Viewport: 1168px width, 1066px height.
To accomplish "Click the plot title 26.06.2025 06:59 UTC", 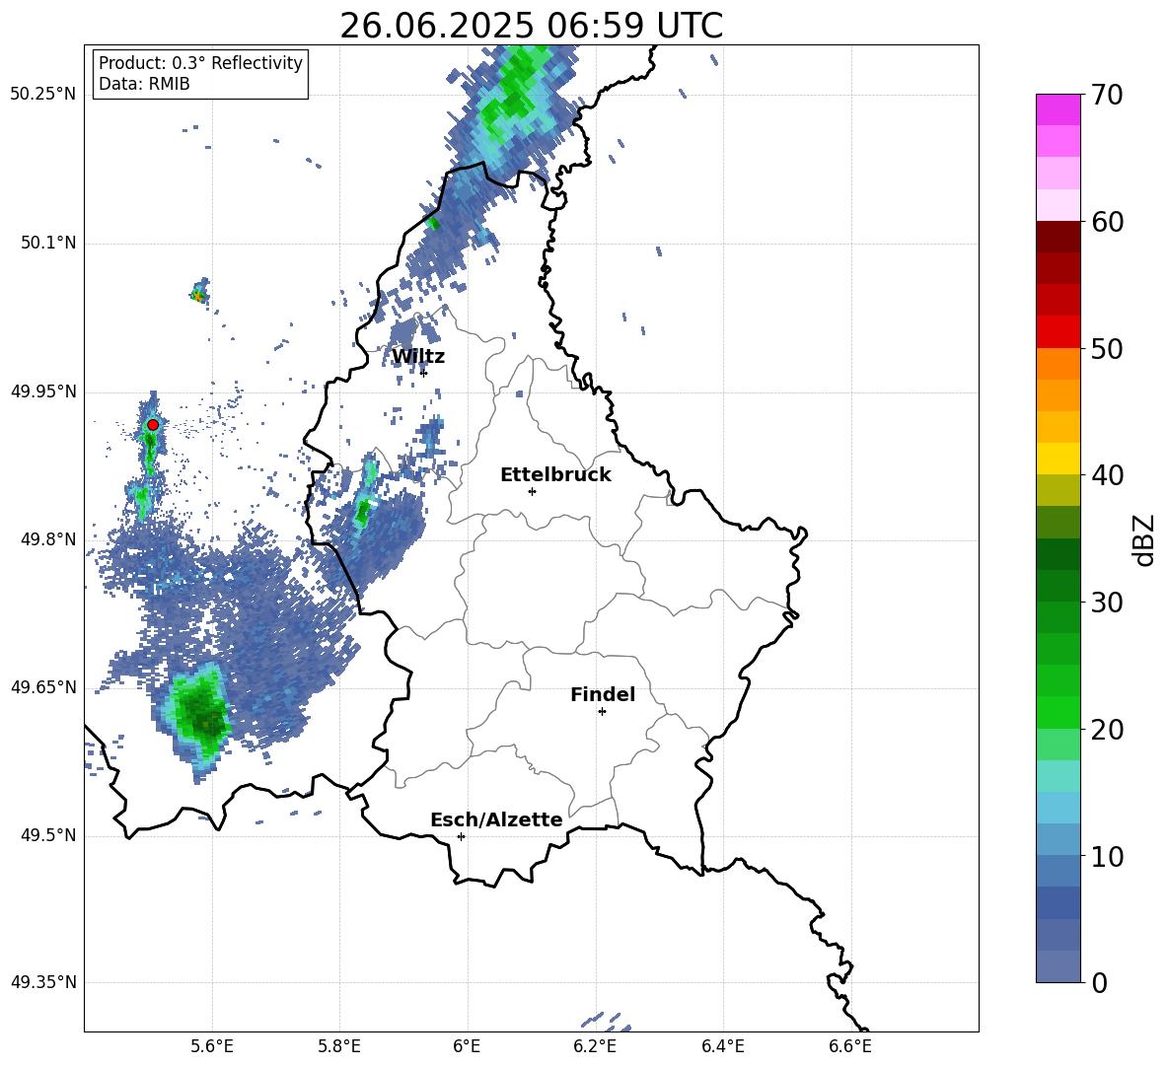I will click(x=531, y=26).
